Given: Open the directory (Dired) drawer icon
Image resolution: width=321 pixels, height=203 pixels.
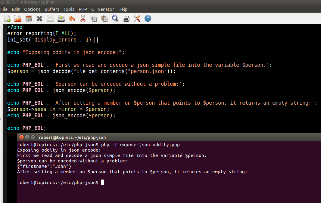Looking at the screenshot, I should [x=29, y=19].
